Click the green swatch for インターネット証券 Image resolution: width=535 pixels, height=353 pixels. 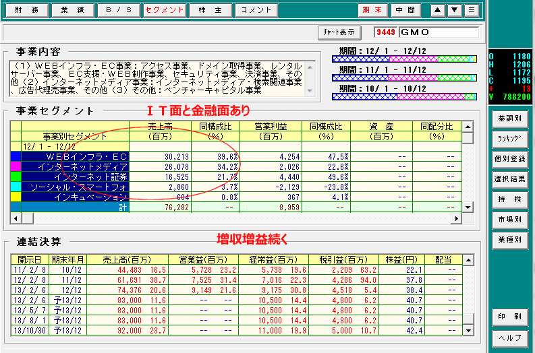(16, 176)
